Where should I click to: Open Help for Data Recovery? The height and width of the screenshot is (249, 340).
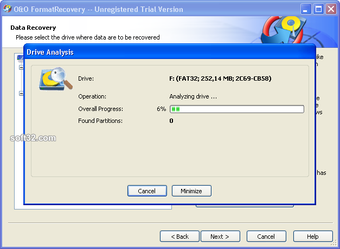[313, 237]
